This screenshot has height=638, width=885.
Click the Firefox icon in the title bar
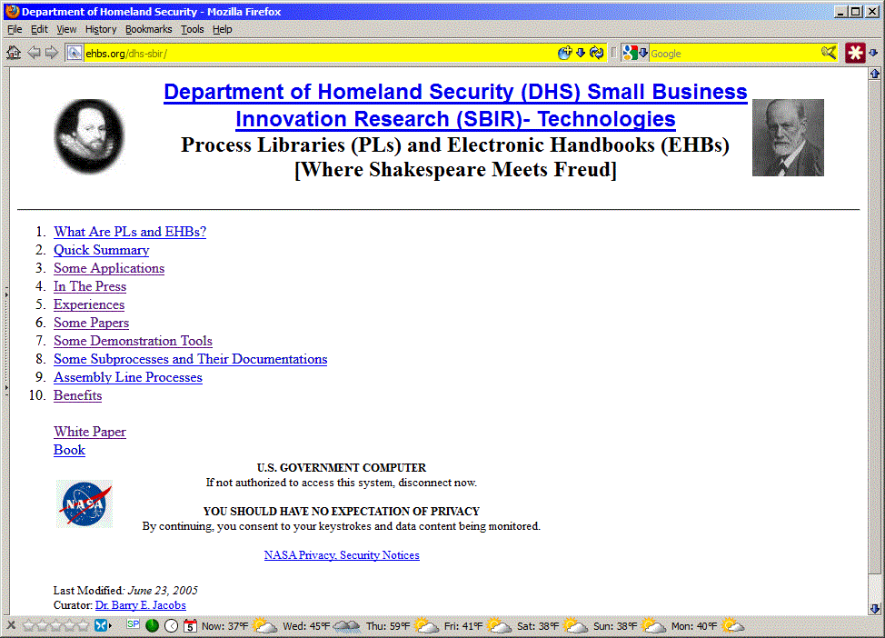(13, 11)
